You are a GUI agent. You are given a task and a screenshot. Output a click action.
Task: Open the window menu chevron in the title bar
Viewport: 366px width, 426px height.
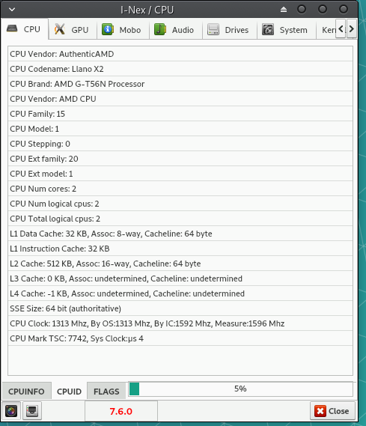click(x=12, y=10)
